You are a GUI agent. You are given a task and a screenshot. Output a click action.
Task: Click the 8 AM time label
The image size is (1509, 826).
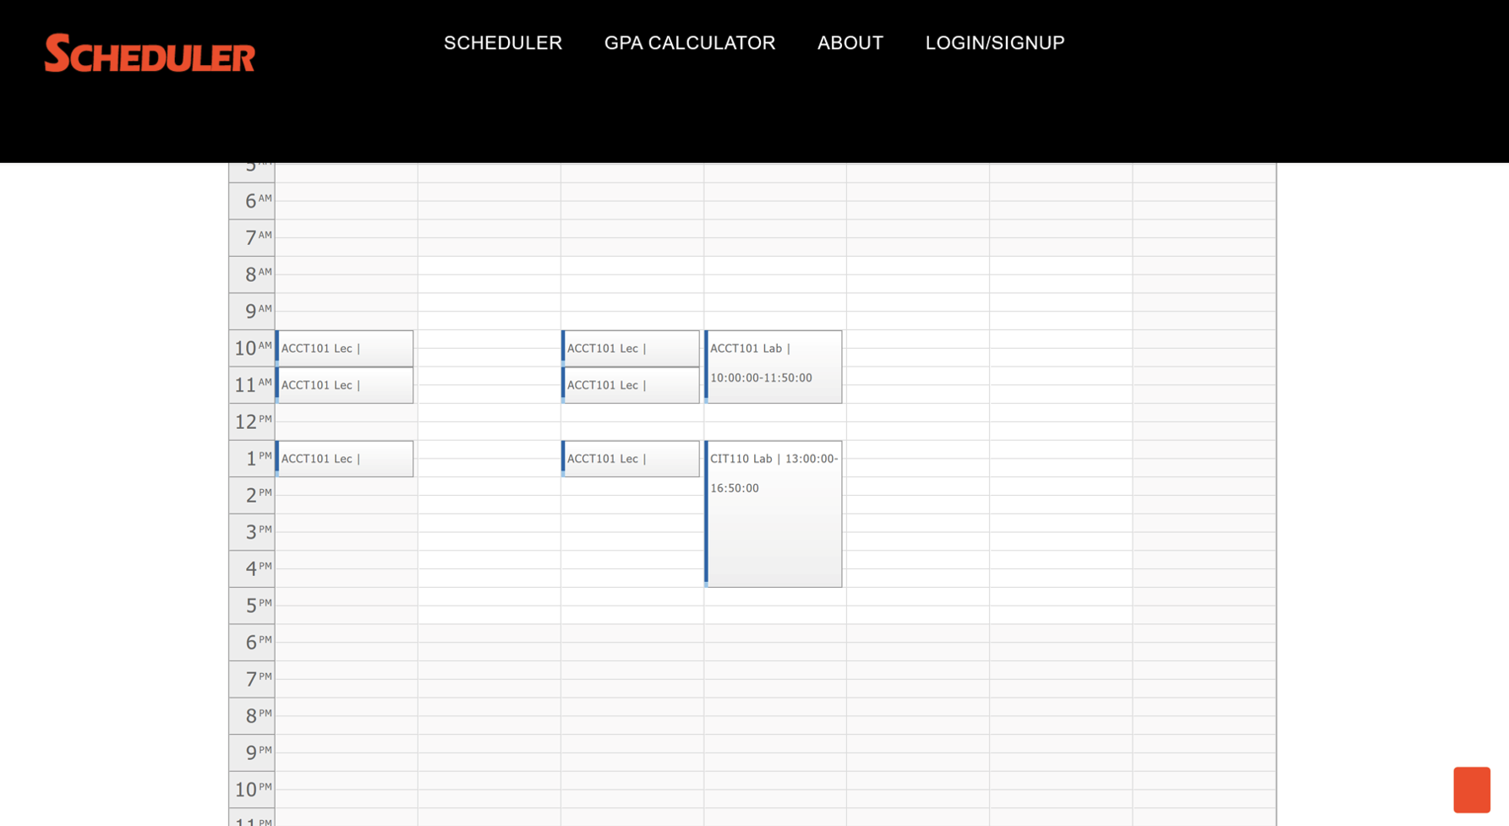tap(252, 274)
